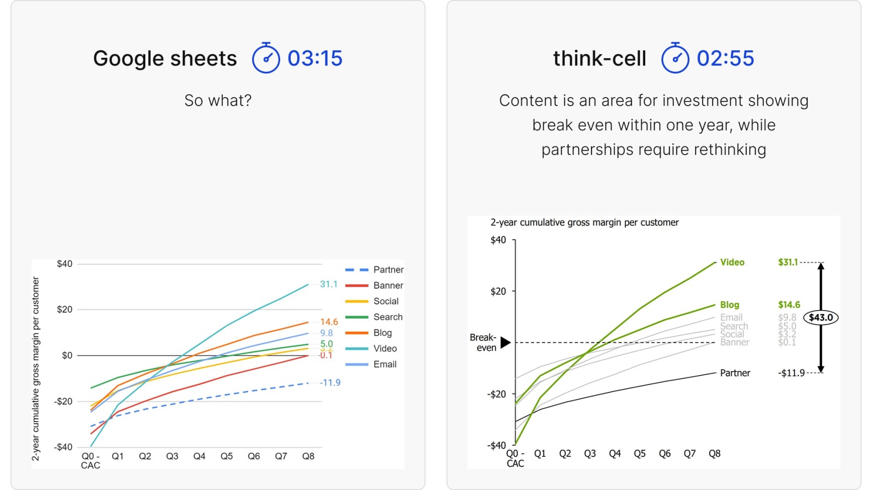
Task: Click the -11.9 data label in Google chart
Action: (330, 383)
